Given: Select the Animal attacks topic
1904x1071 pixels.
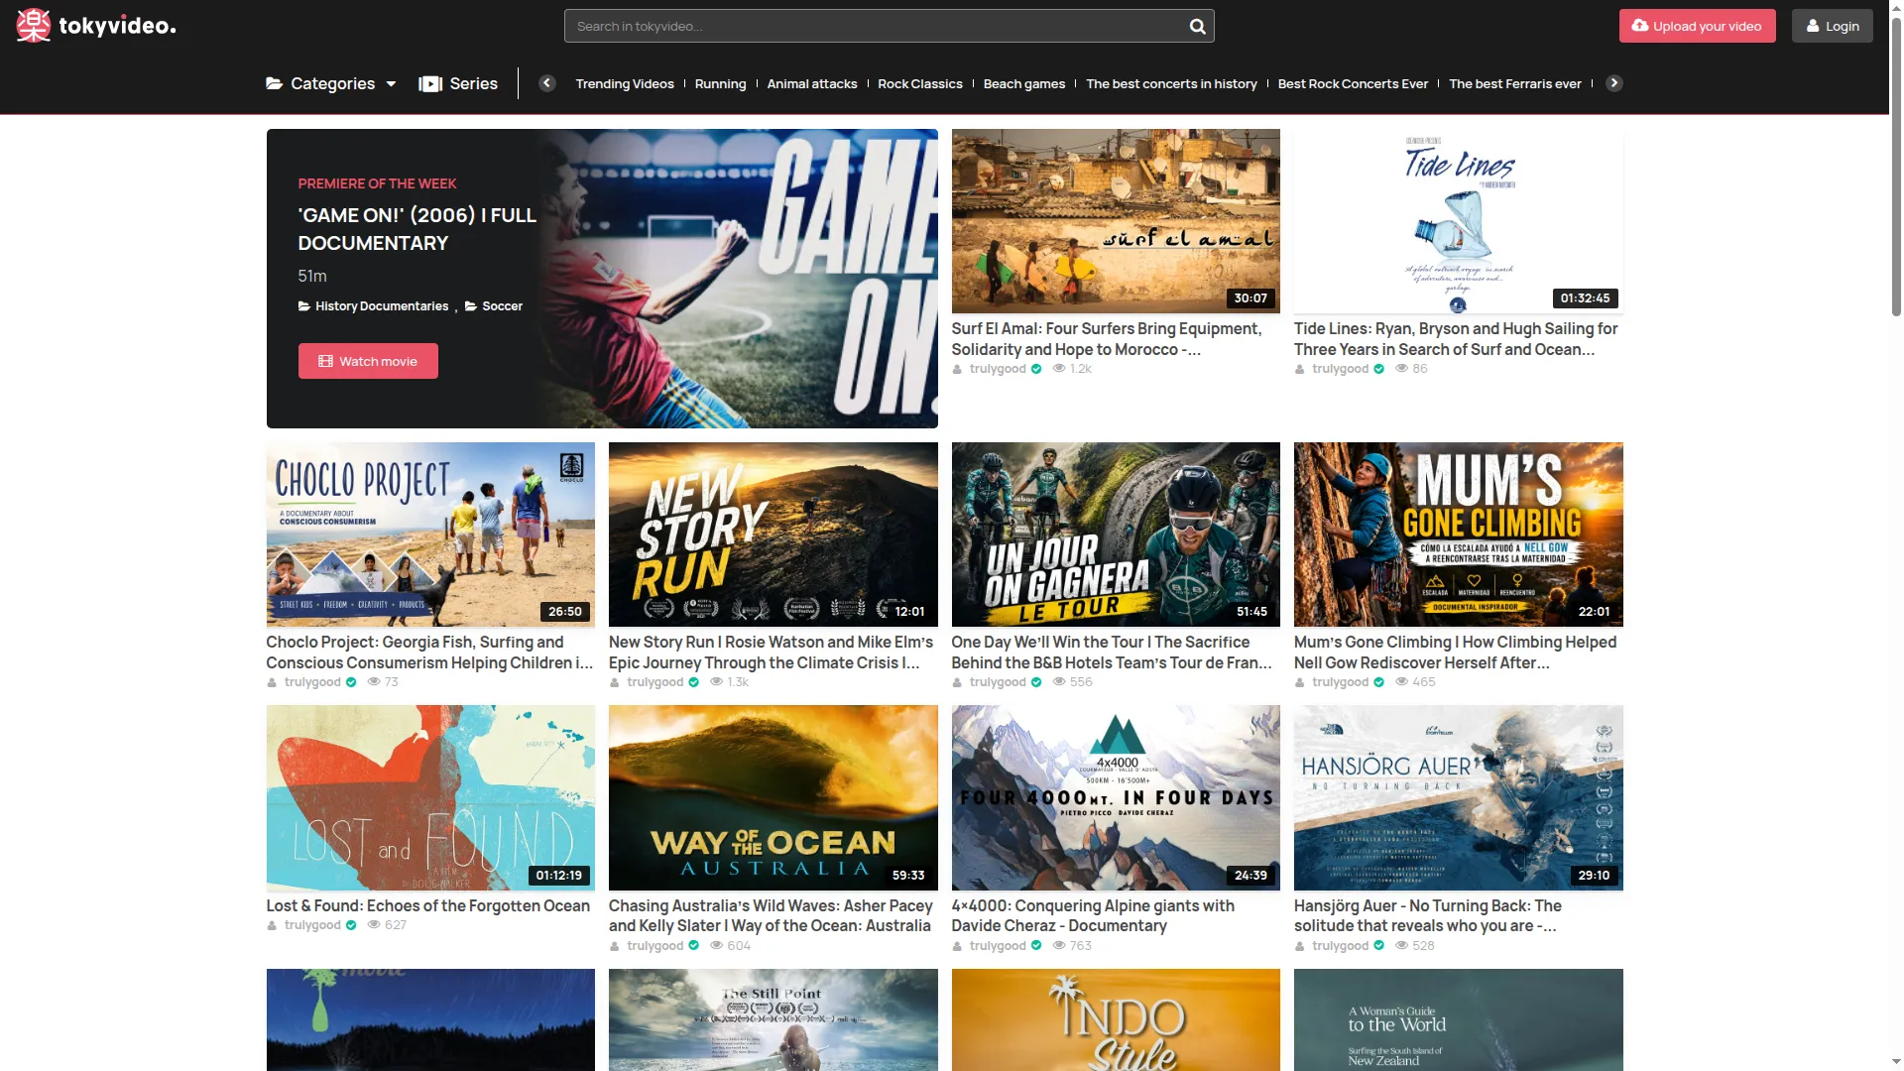Looking at the screenshot, I should (x=811, y=84).
